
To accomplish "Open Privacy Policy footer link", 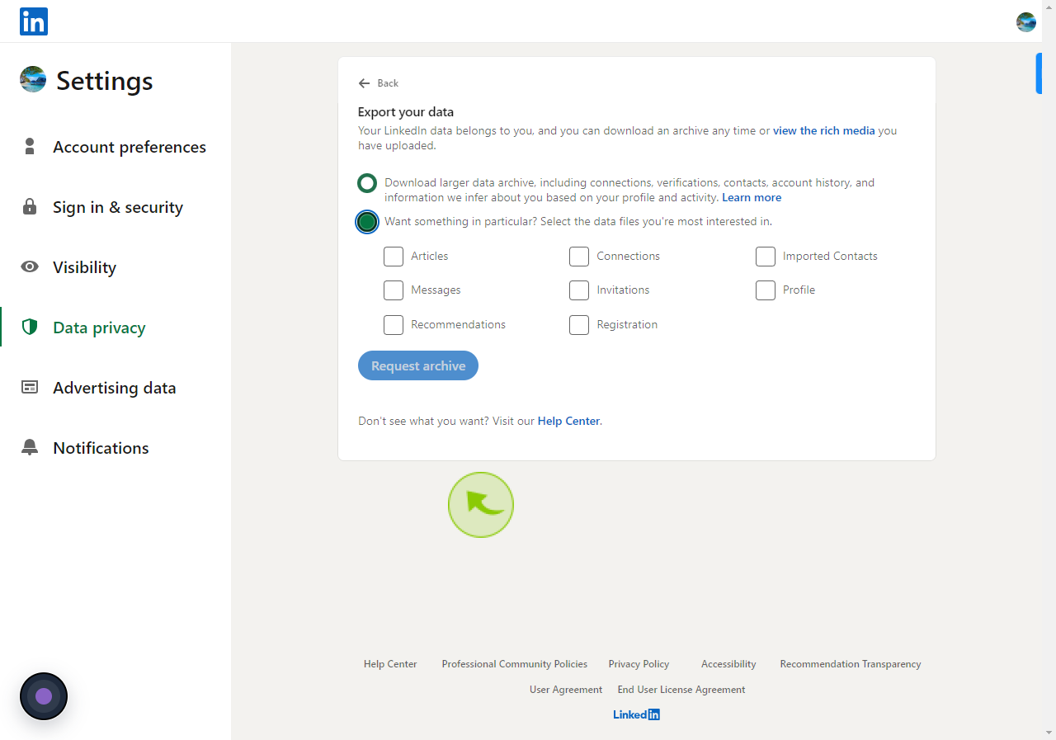I will [639, 664].
